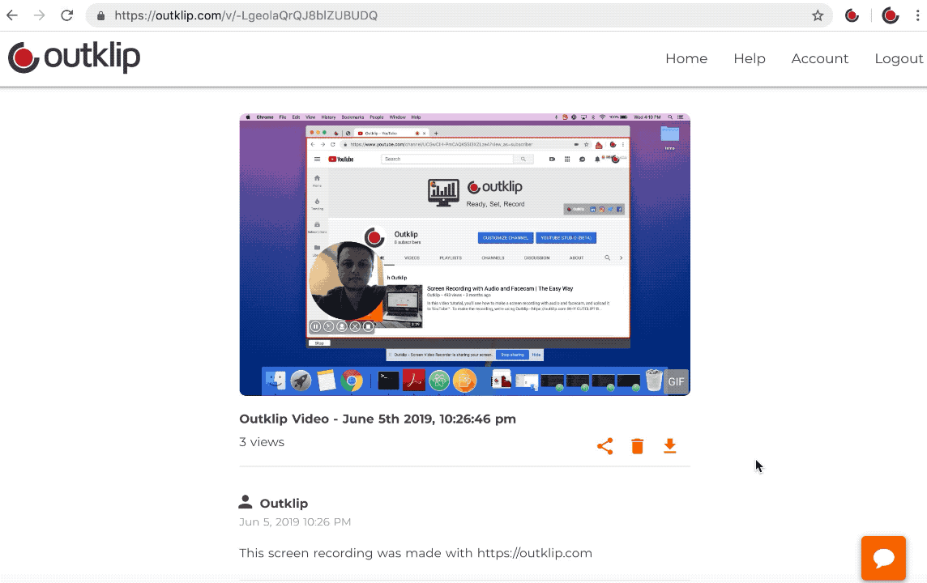Go to the Help page
Screen dimensions: 927x583
[x=750, y=58]
